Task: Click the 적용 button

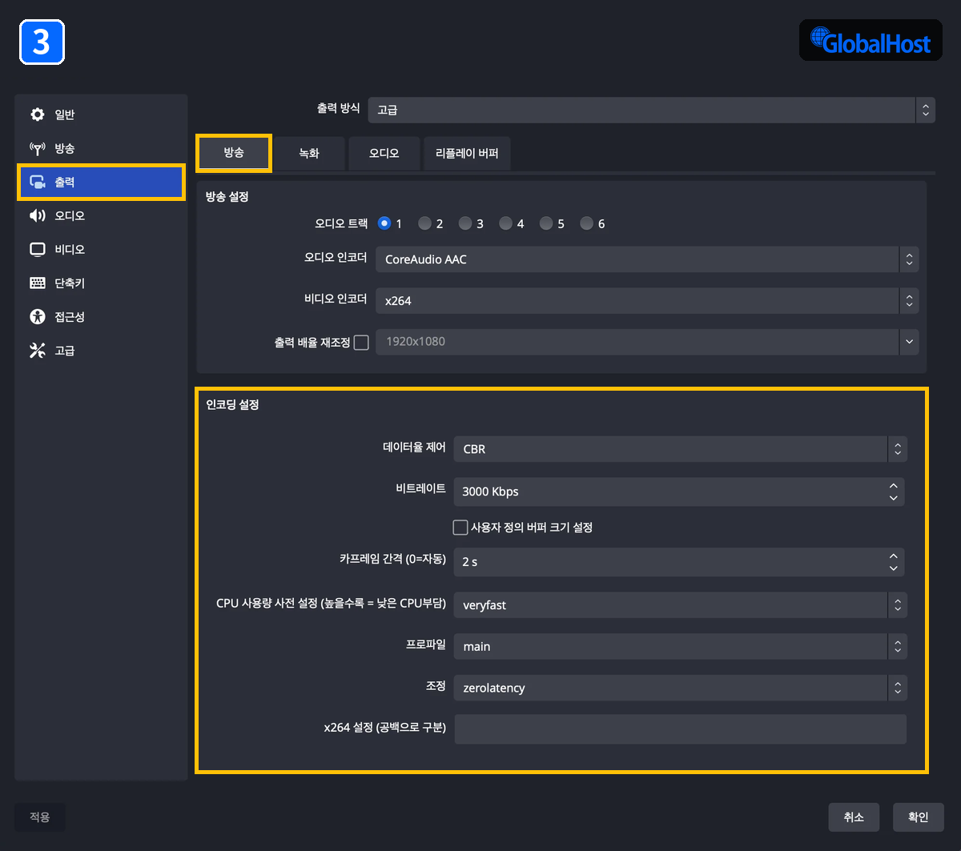Action: [x=40, y=817]
